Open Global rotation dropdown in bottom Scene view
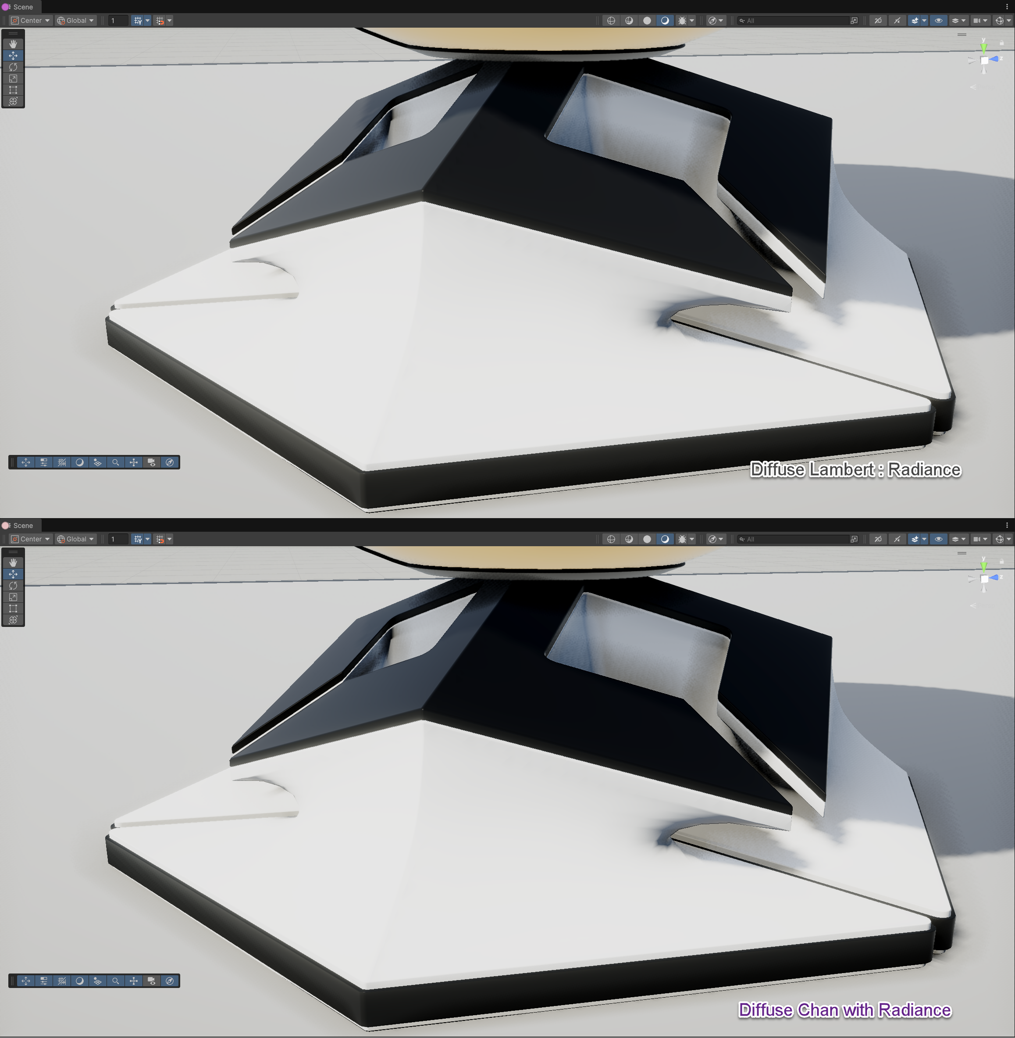Screen dimensions: 1015x1038 tap(76, 539)
